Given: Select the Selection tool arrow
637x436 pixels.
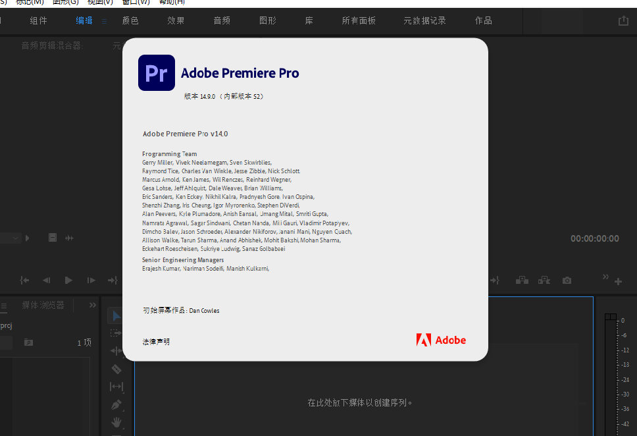Looking at the screenshot, I should tap(116, 316).
